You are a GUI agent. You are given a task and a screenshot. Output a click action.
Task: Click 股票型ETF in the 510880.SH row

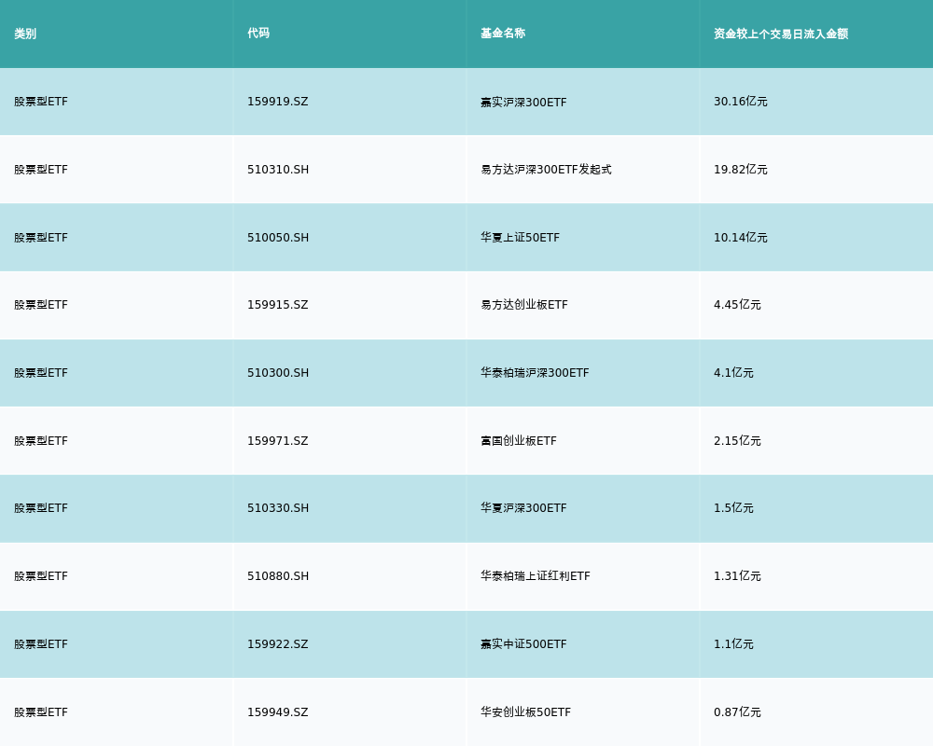click(41, 576)
